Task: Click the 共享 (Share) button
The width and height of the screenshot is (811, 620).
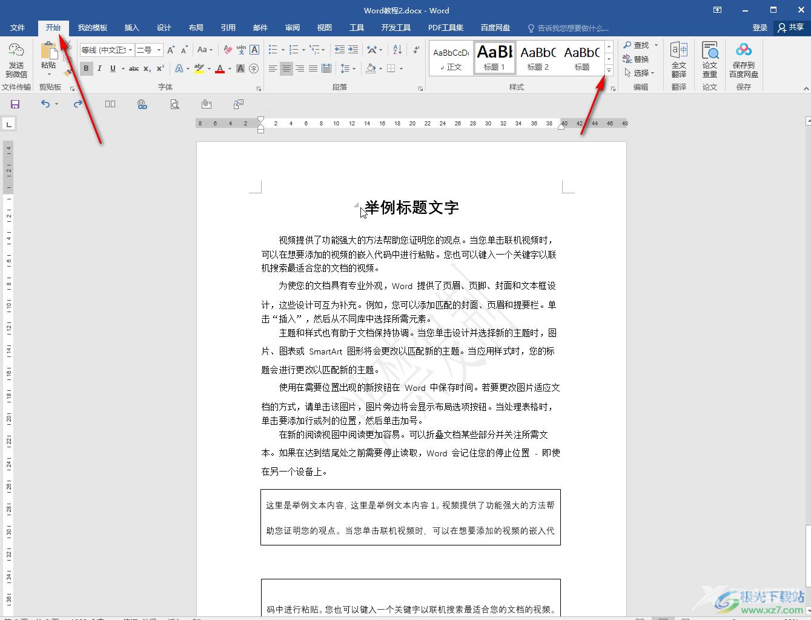Action: point(791,28)
